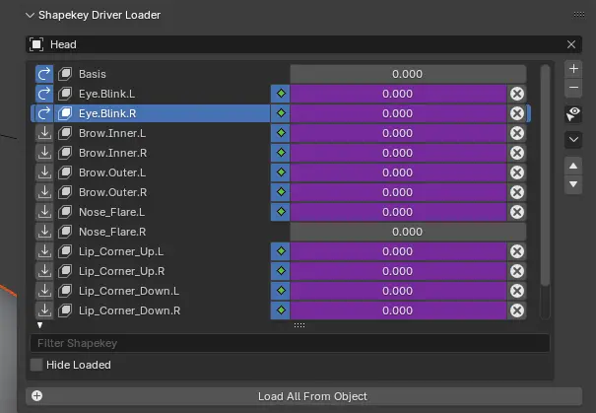Remove driver from Lip_Corner_Down.R
This screenshot has width=596, height=413.
(x=517, y=310)
